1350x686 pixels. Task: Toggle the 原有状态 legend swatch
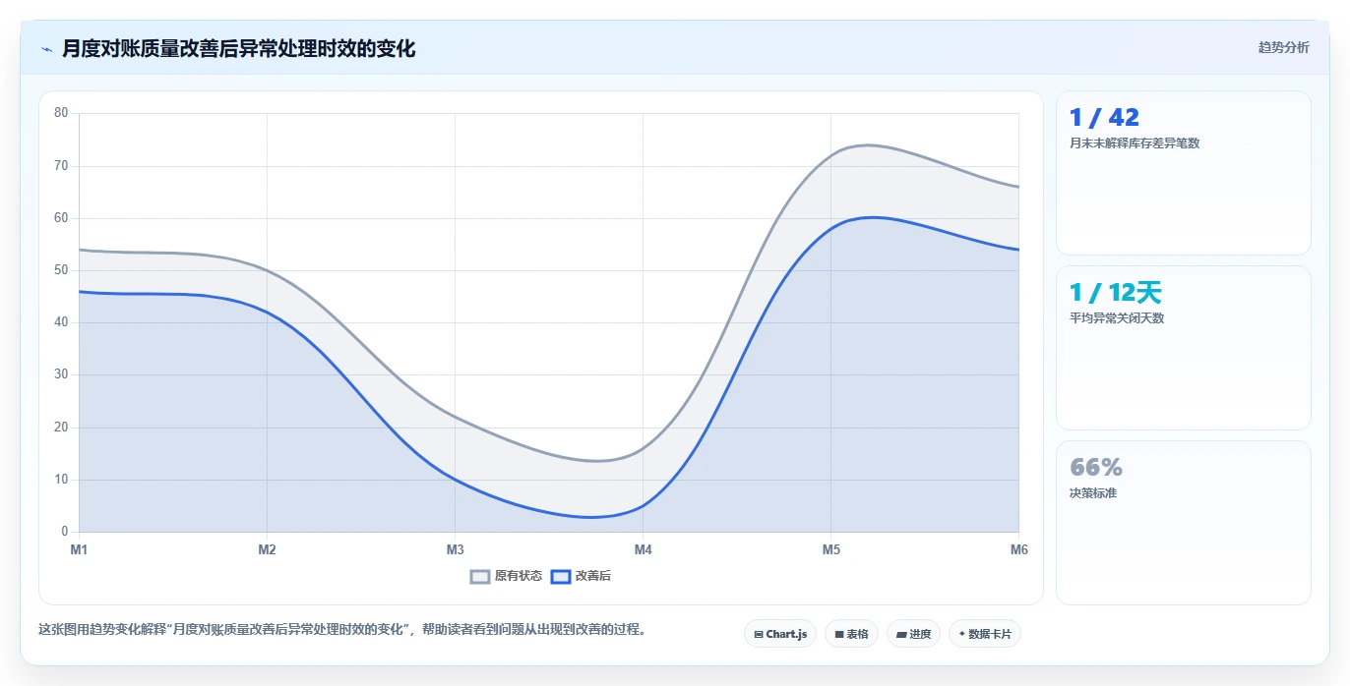[480, 577]
